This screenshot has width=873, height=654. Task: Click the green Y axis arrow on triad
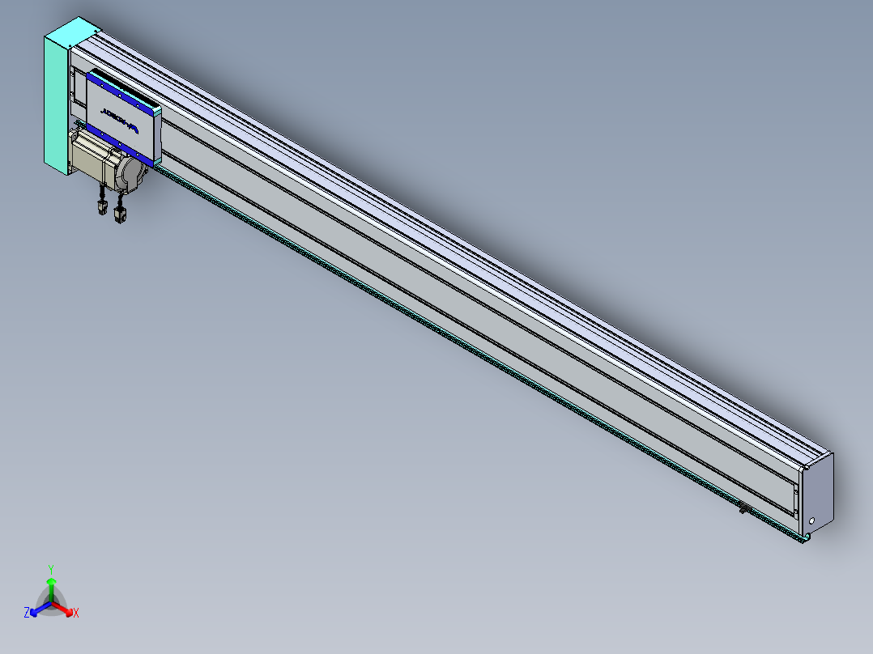tap(51, 589)
